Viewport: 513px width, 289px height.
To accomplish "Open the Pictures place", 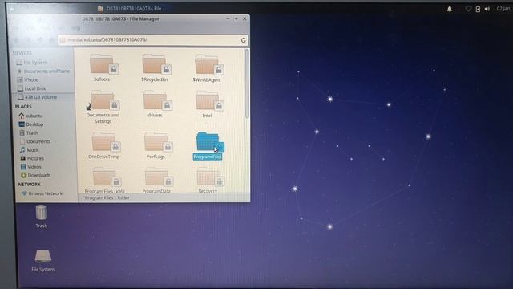I will [x=32, y=158].
